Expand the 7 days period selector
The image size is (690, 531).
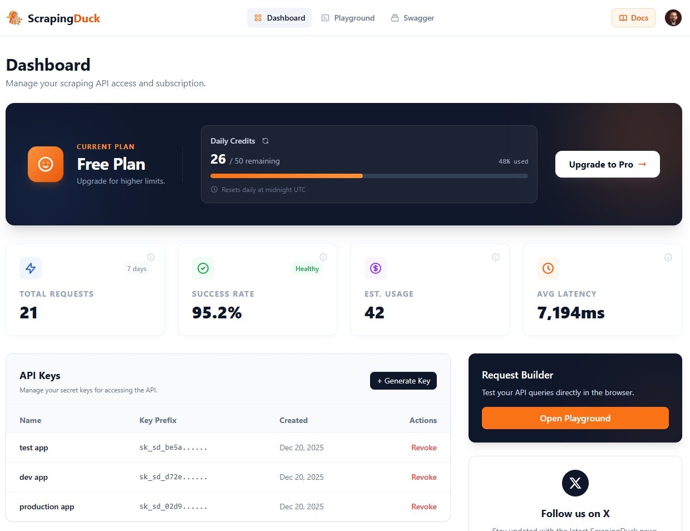click(x=137, y=268)
